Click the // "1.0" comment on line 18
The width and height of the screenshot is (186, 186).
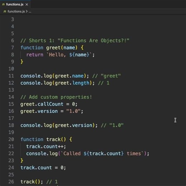(x=112, y=125)
